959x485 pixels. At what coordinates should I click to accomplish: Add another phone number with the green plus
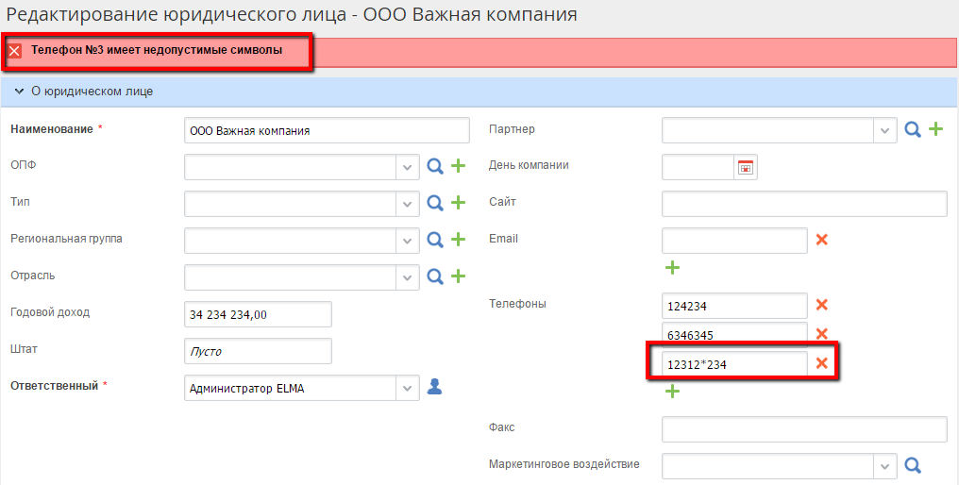672,392
